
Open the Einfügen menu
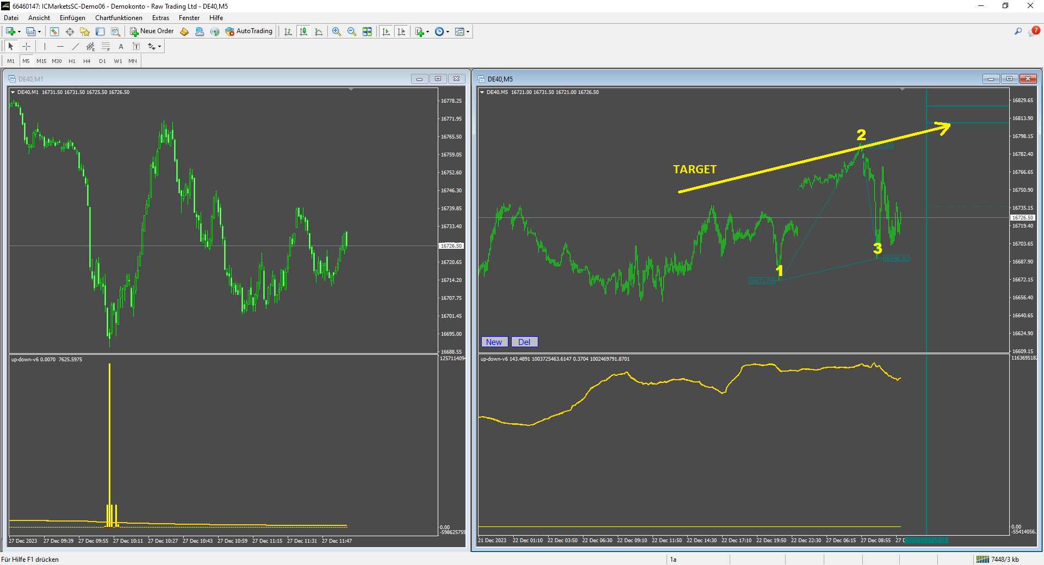click(x=72, y=18)
